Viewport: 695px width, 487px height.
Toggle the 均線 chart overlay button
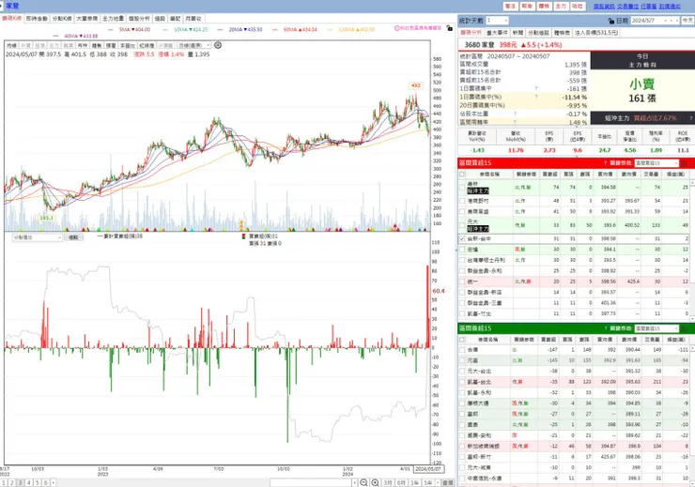click(x=11, y=45)
